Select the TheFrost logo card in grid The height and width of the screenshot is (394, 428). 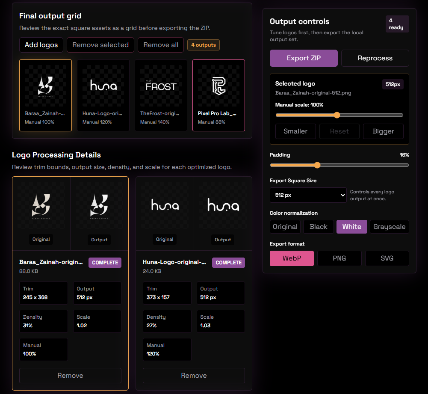[161, 95]
